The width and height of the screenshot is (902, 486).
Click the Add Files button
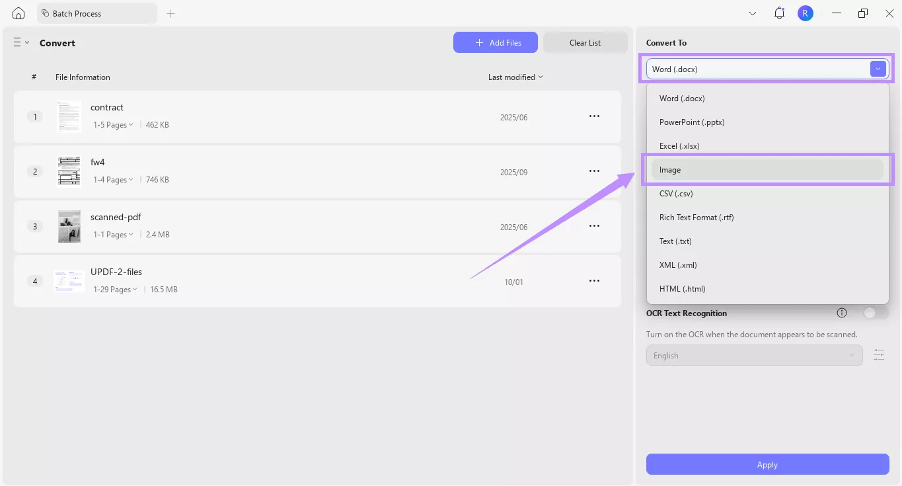[x=495, y=42]
